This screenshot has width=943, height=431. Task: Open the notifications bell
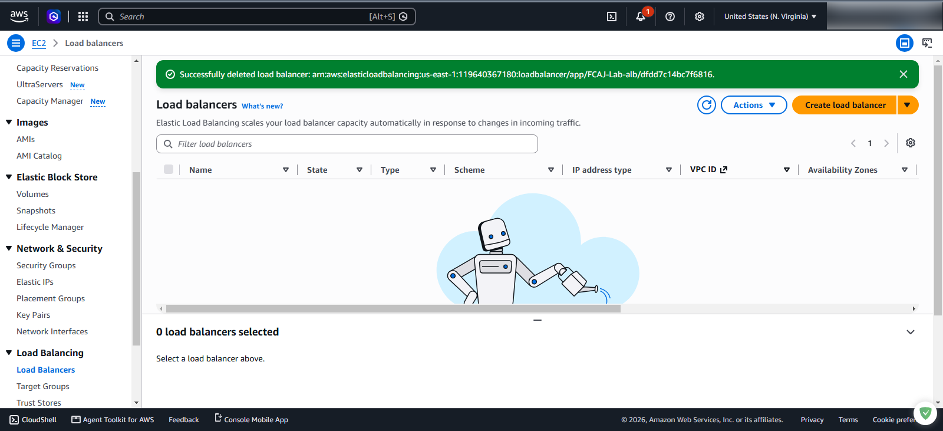[641, 17]
